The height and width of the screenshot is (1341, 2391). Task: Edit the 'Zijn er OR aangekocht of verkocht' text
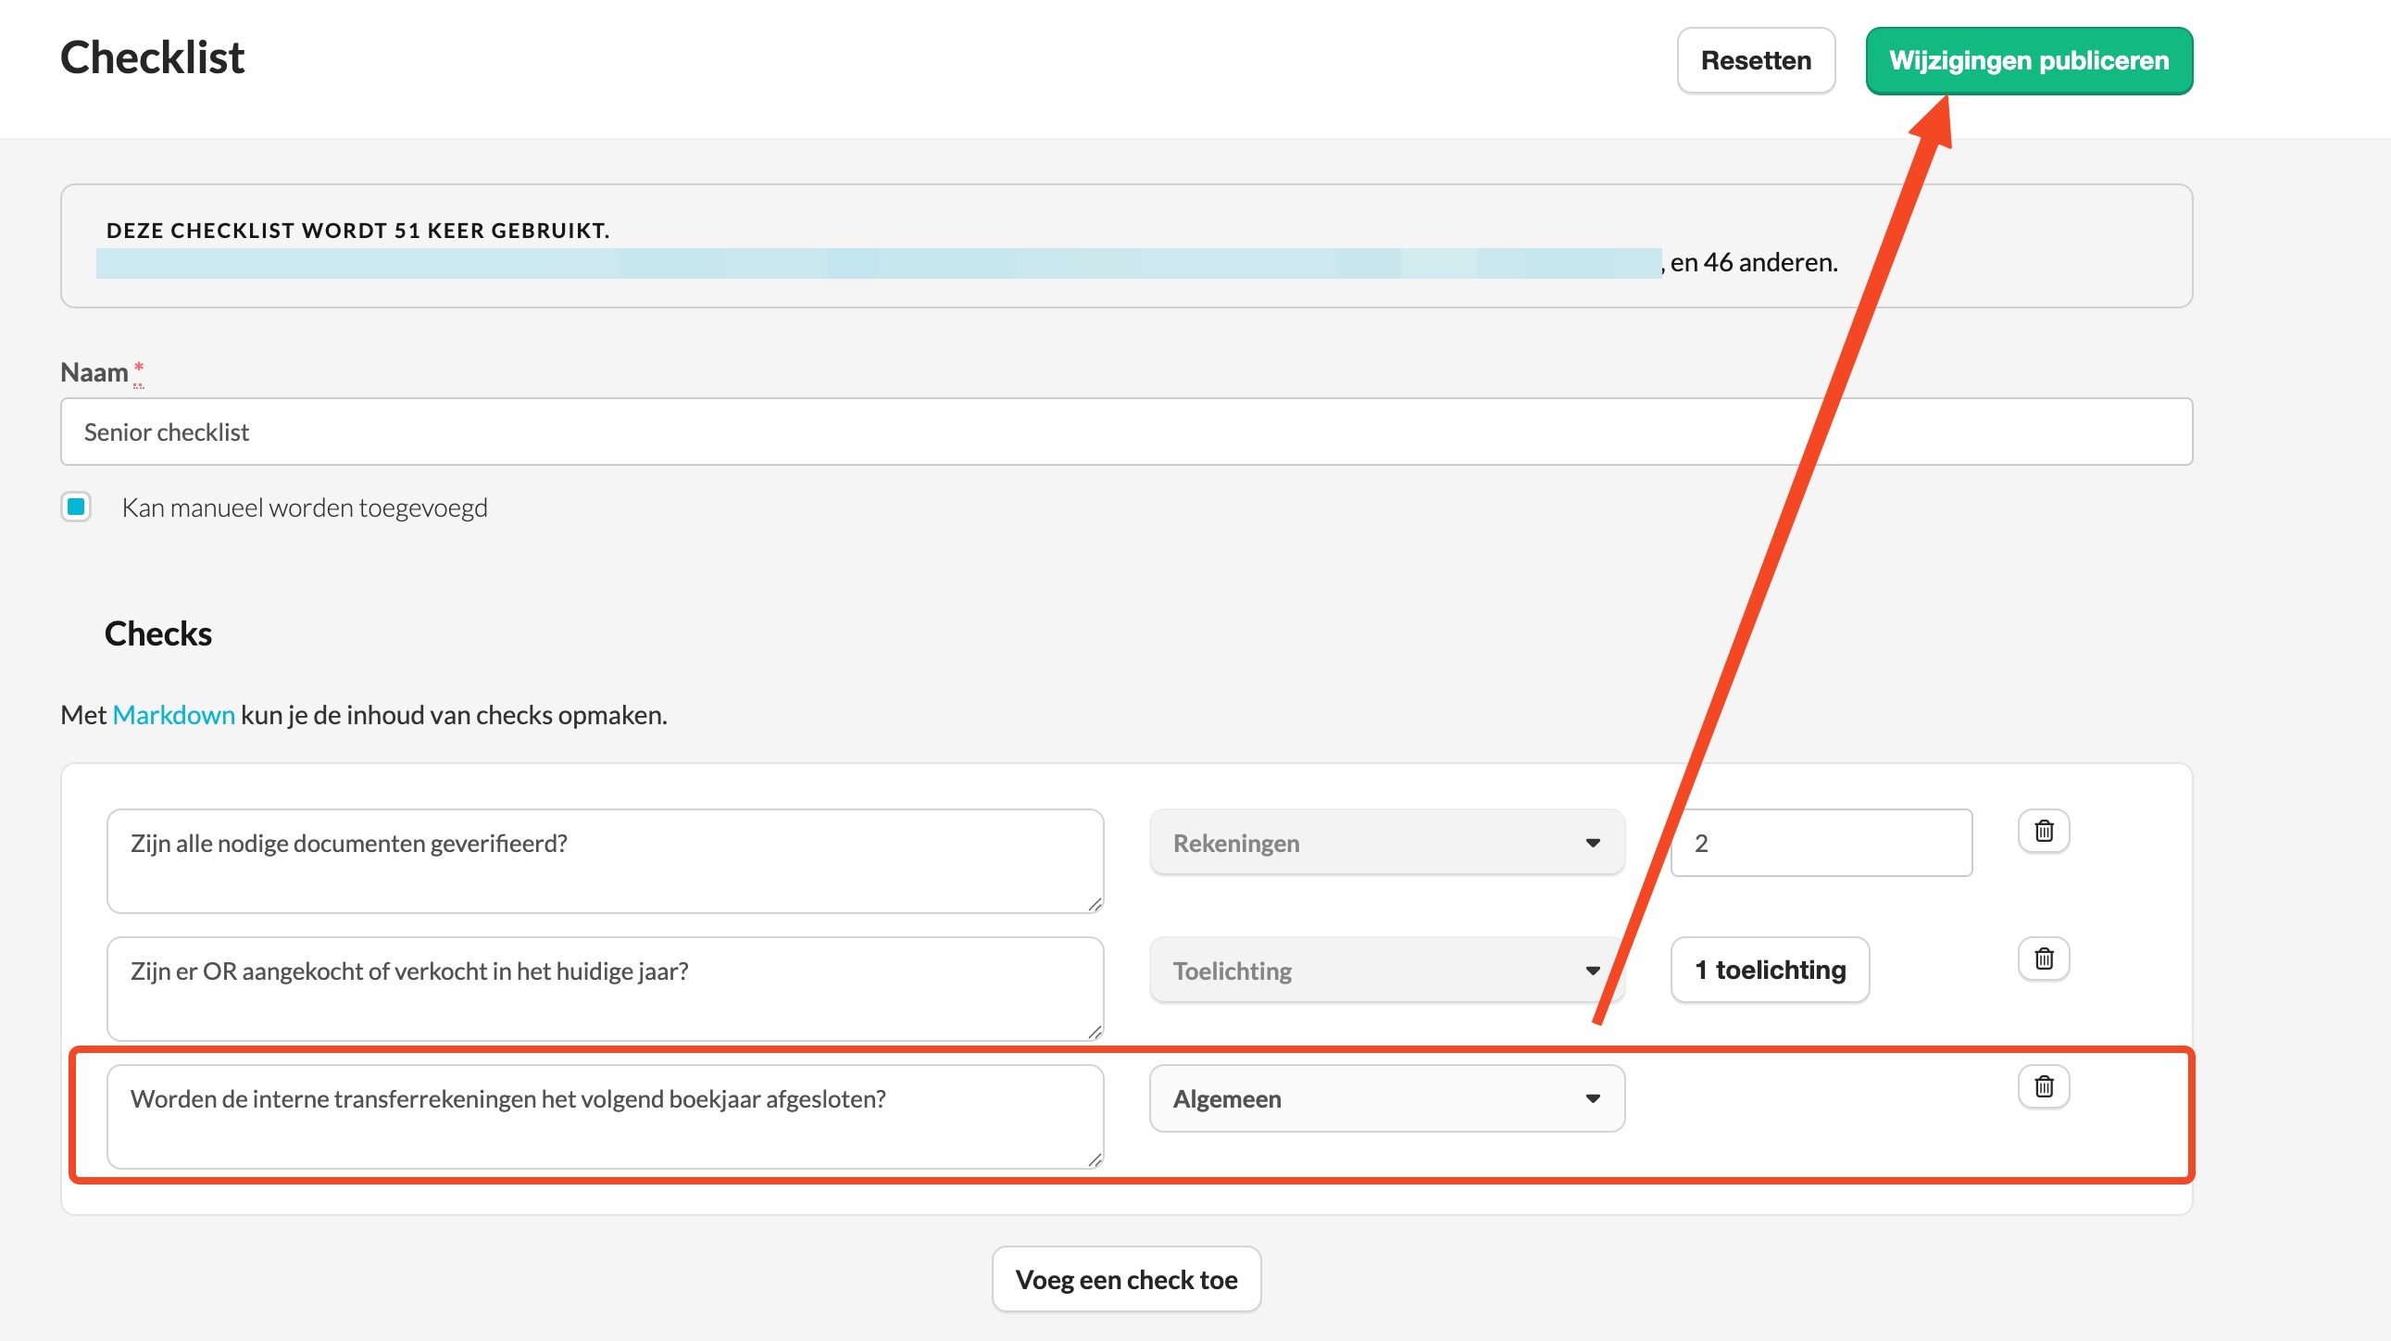point(606,989)
